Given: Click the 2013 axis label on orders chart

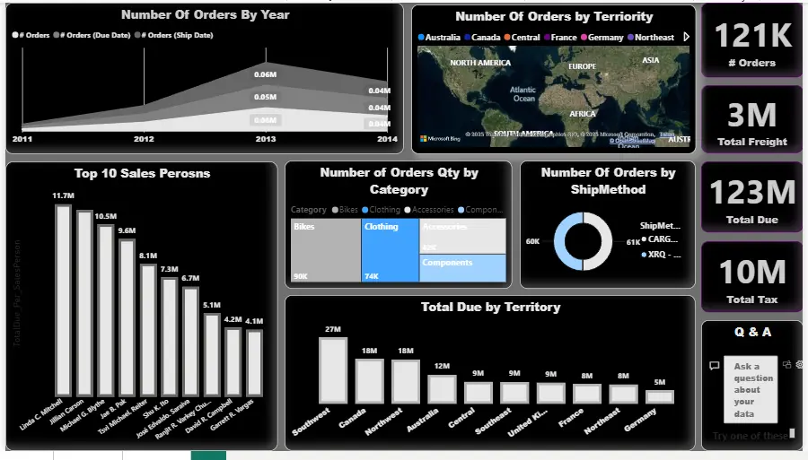Looking at the screenshot, I should [266, 139].
